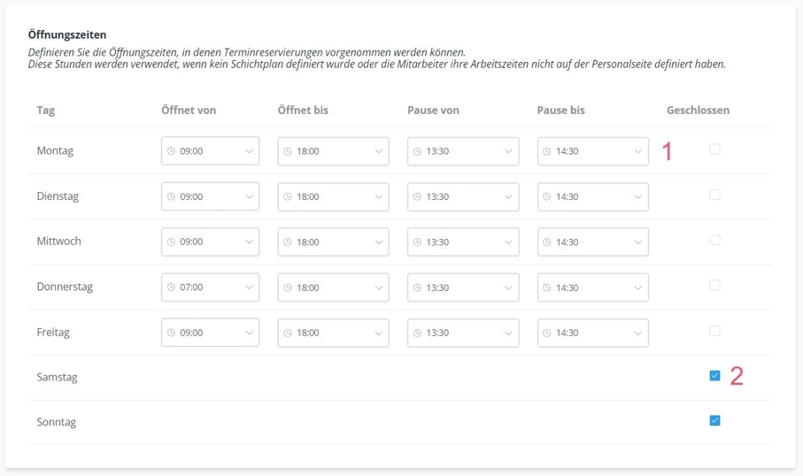Click clock icon in Freitag Öffnet von field
The height and width of the screenshot is (476, 803).
pyautogui.click(x=171, y=333)
